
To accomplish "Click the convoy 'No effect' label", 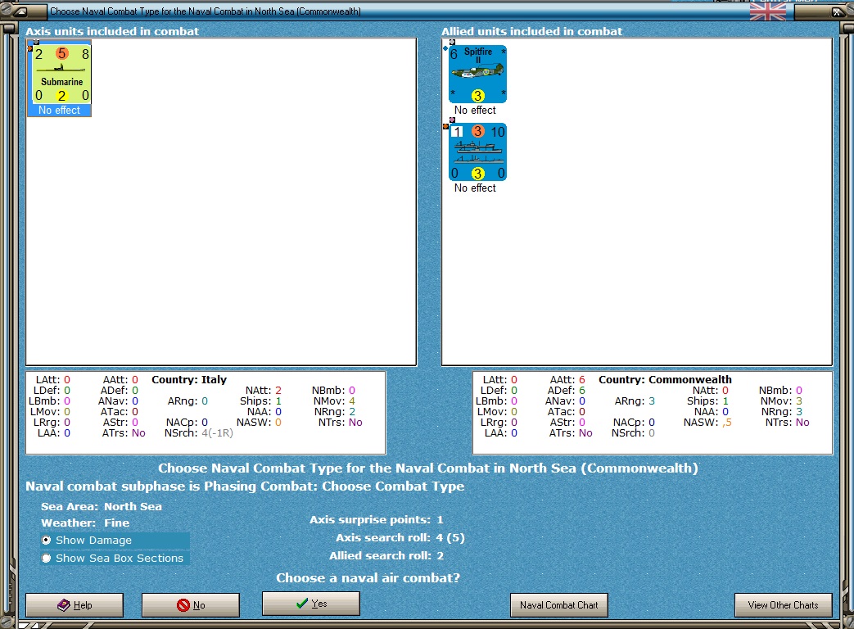I will 475,188.
